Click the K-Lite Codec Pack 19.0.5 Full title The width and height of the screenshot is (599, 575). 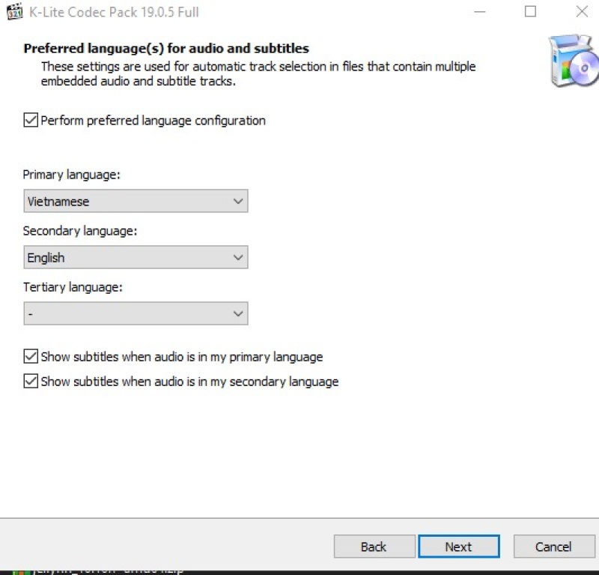[114, 12]
